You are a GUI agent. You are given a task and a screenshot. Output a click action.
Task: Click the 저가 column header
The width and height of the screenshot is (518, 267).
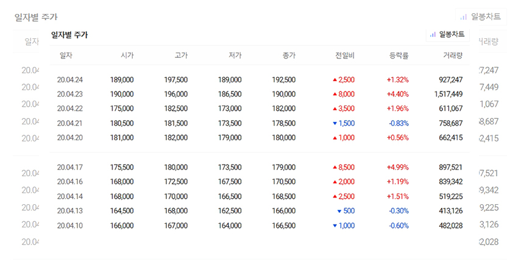235,55
